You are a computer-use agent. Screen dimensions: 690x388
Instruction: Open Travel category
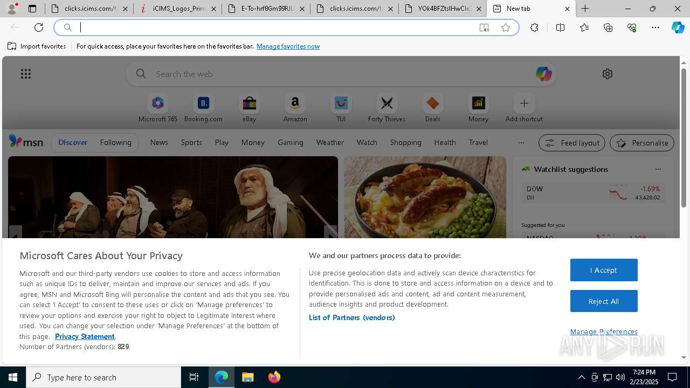[478, 142]
